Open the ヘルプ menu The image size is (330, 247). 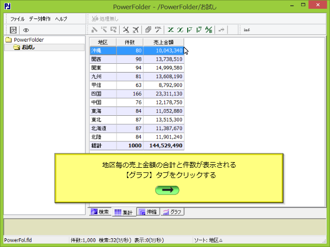tap(61, 19)
